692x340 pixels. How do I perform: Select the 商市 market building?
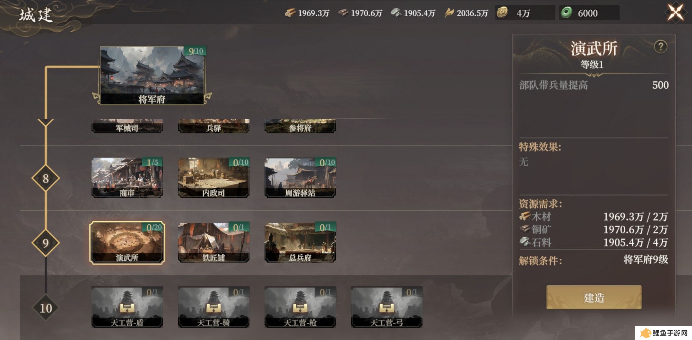[x=127, y=177]
